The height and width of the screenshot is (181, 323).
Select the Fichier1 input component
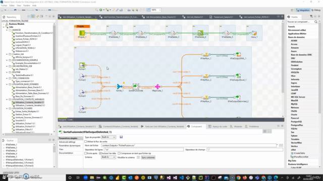click(82, 65)
